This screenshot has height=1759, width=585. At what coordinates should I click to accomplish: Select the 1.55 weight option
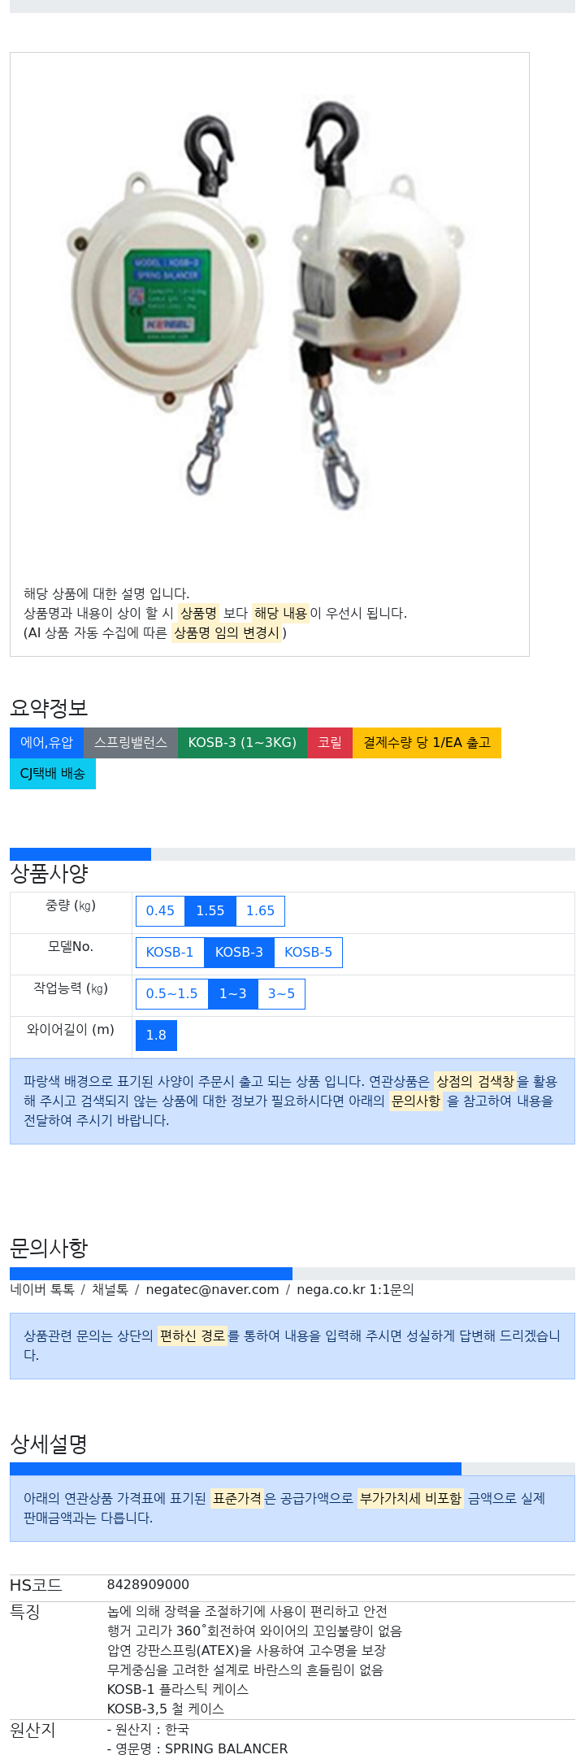click(210, 910)
